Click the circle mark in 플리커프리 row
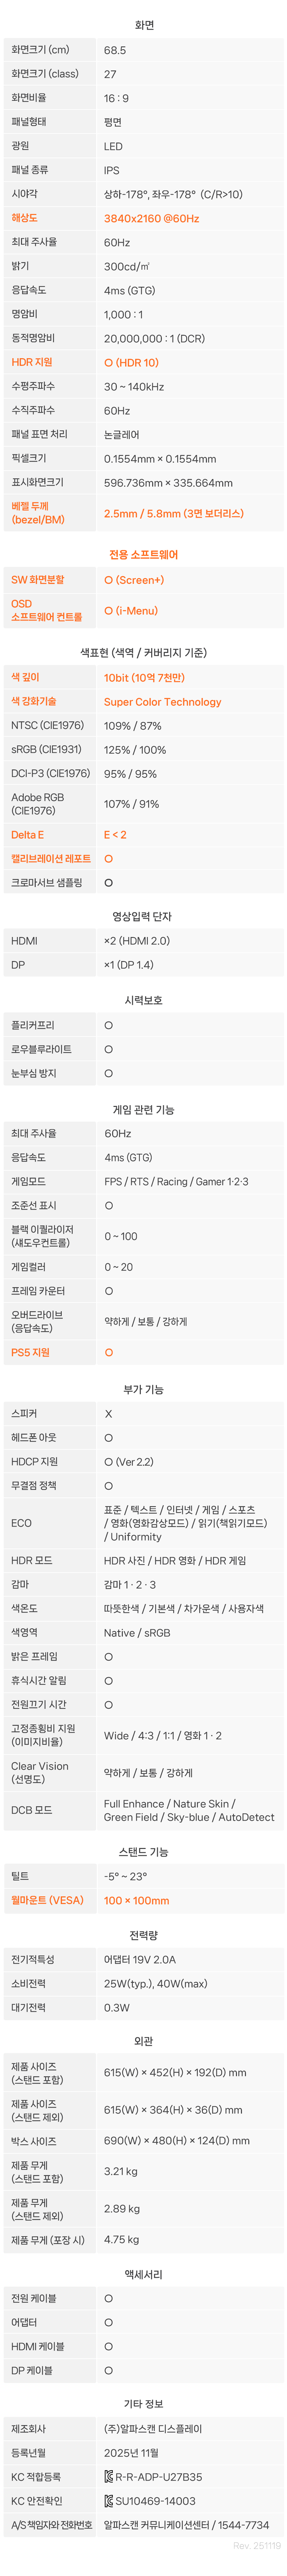 (108, 1025)
